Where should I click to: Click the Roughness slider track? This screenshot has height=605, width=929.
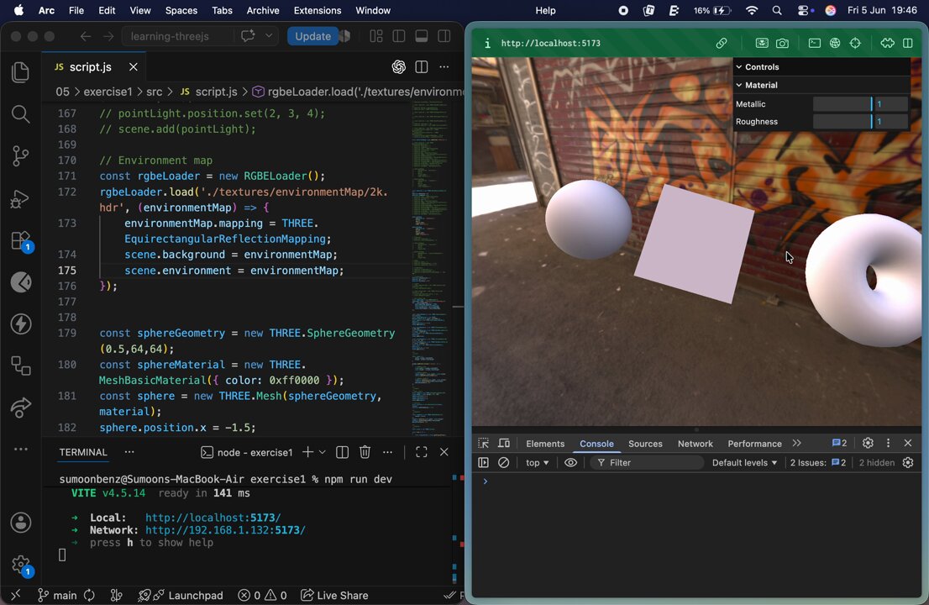coord(842,122)
